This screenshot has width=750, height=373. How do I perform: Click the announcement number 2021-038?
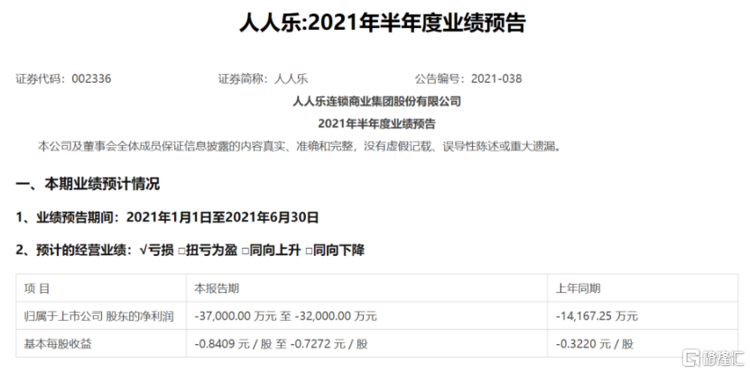click(x=496, y=78)
